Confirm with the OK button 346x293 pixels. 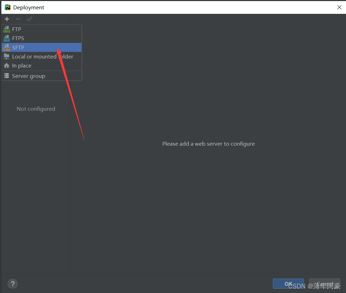(288, 284)
